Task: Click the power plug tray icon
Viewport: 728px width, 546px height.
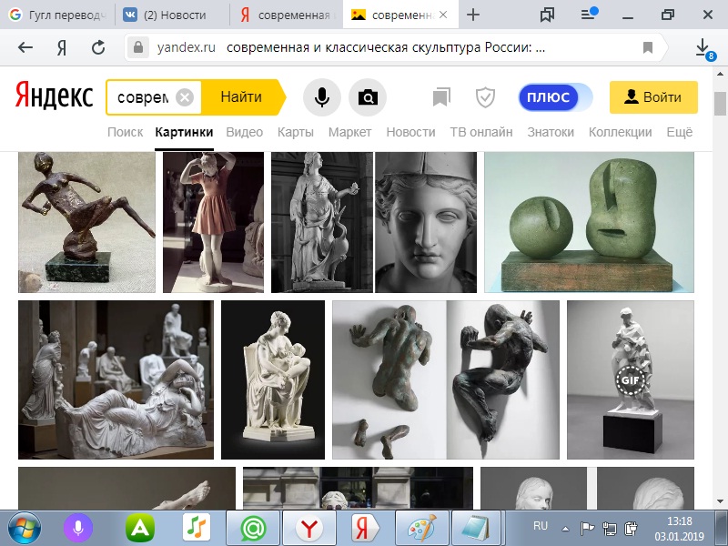Action: pos(632,529)
